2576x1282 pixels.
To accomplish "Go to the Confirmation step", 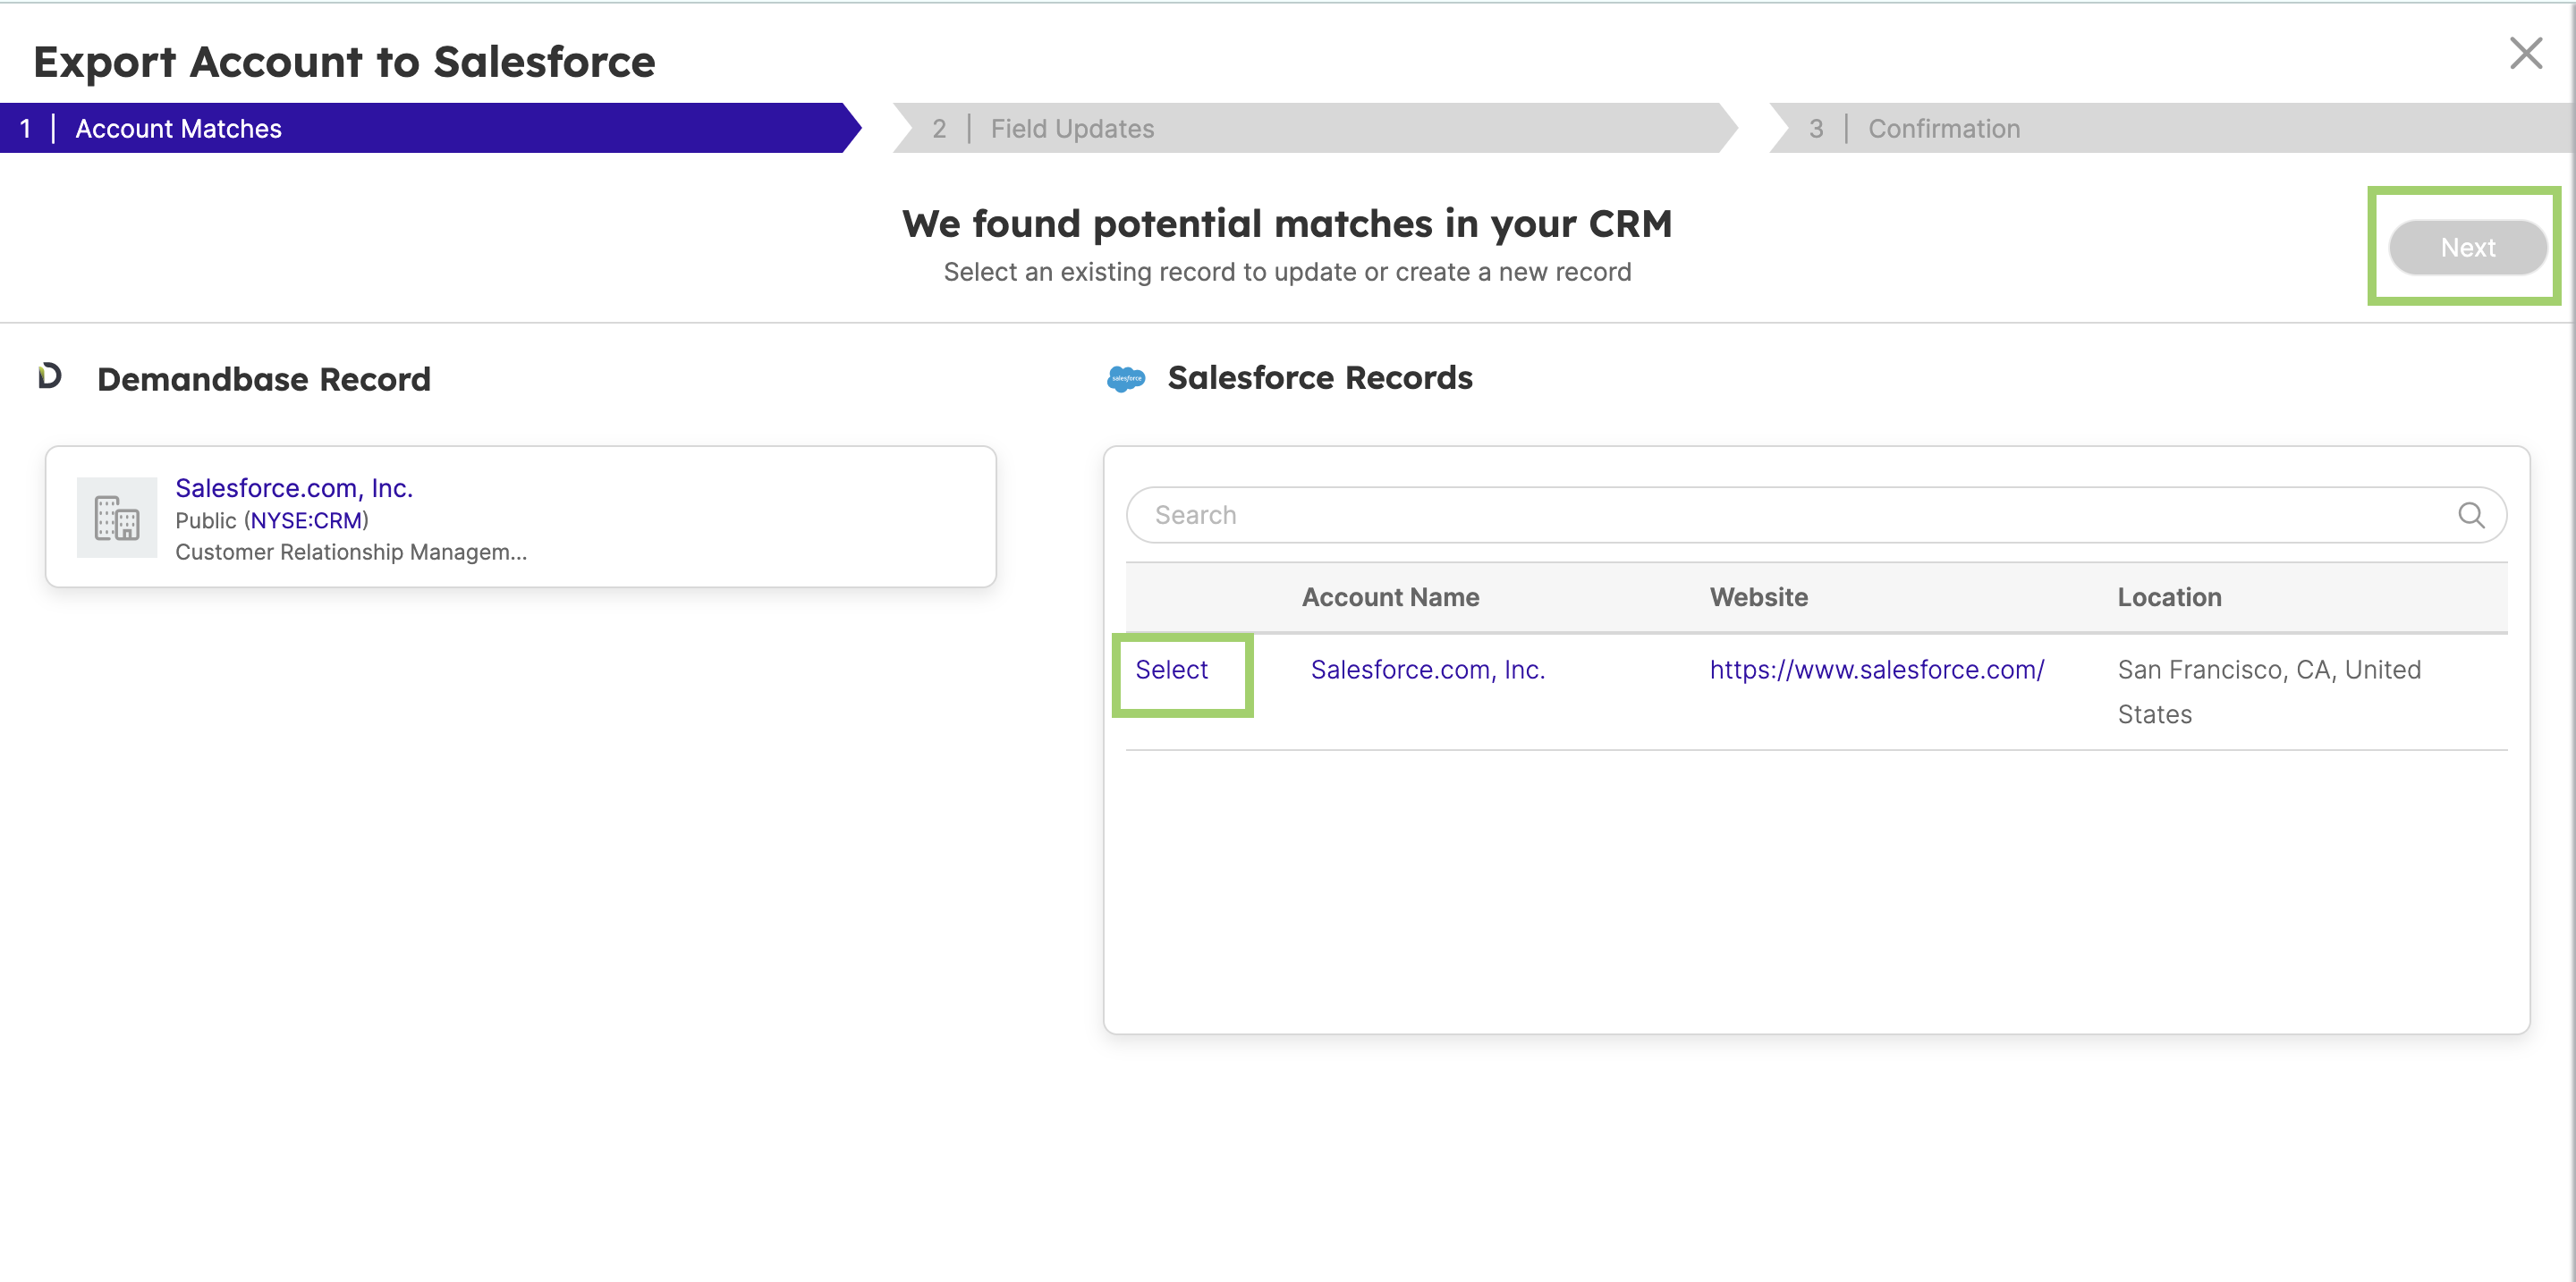I will click(2171, 128).
